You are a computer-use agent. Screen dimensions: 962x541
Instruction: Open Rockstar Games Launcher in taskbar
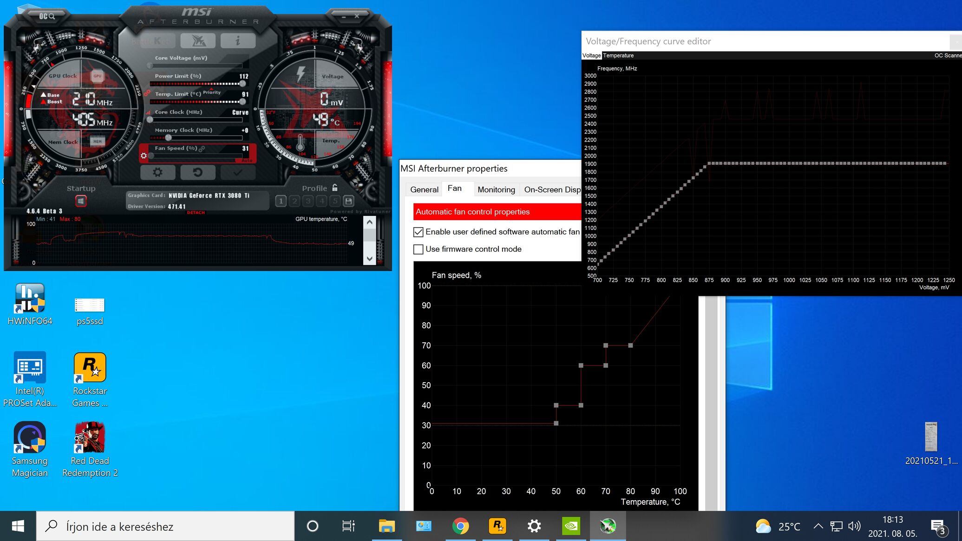pos(497,526)
